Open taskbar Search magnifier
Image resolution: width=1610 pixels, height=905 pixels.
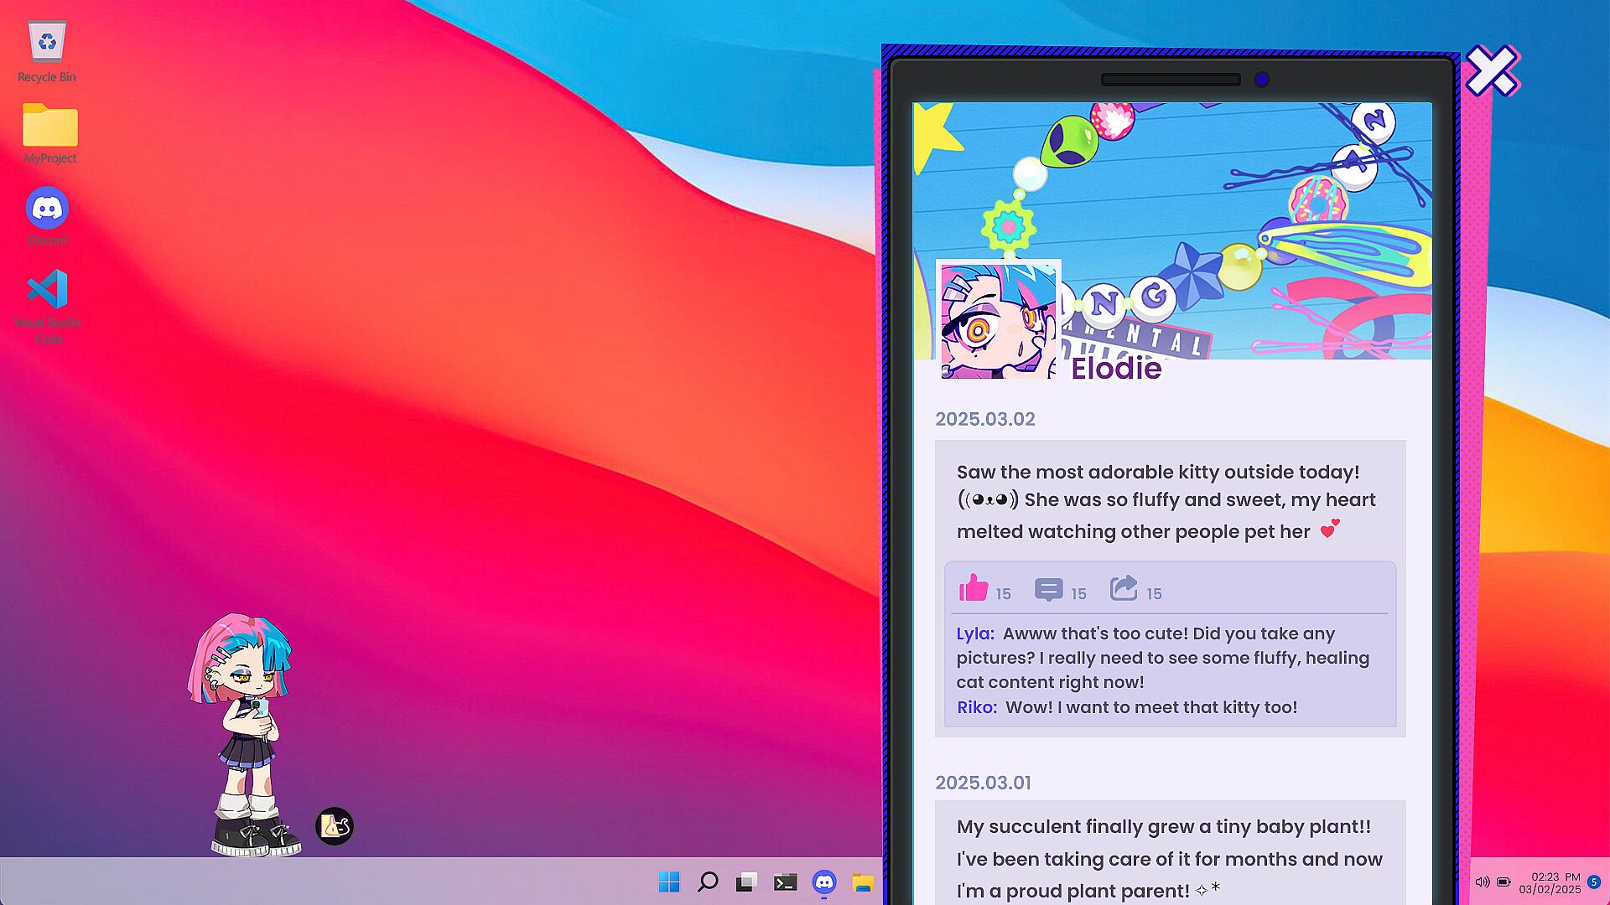pos(708,882)
